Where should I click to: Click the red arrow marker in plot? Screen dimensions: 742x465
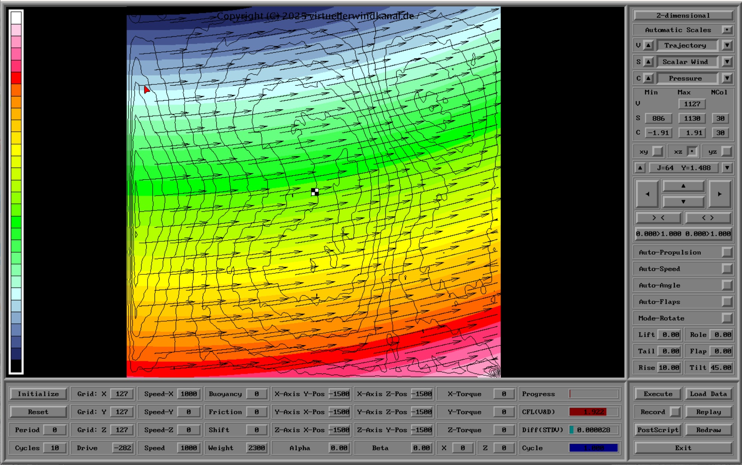pyautogui.click(x=146, y=90)
